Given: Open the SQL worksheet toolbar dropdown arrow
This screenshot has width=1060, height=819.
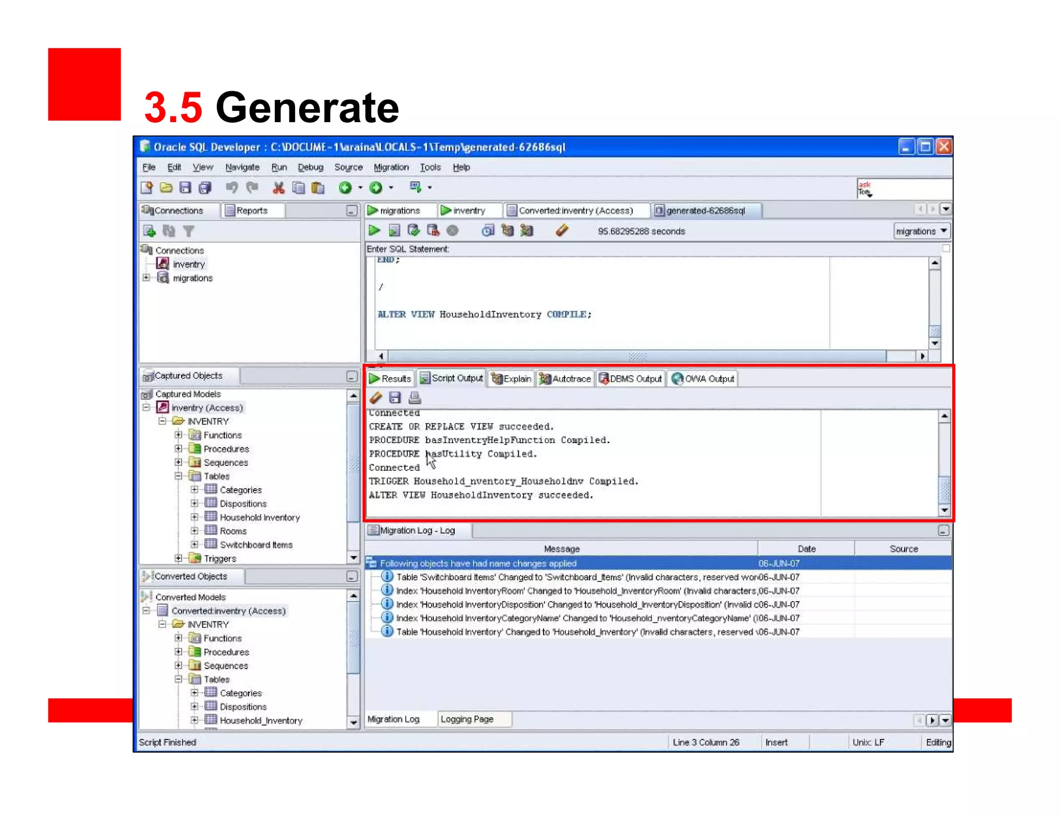Looking at the screenshot, I should pos(430,187).
